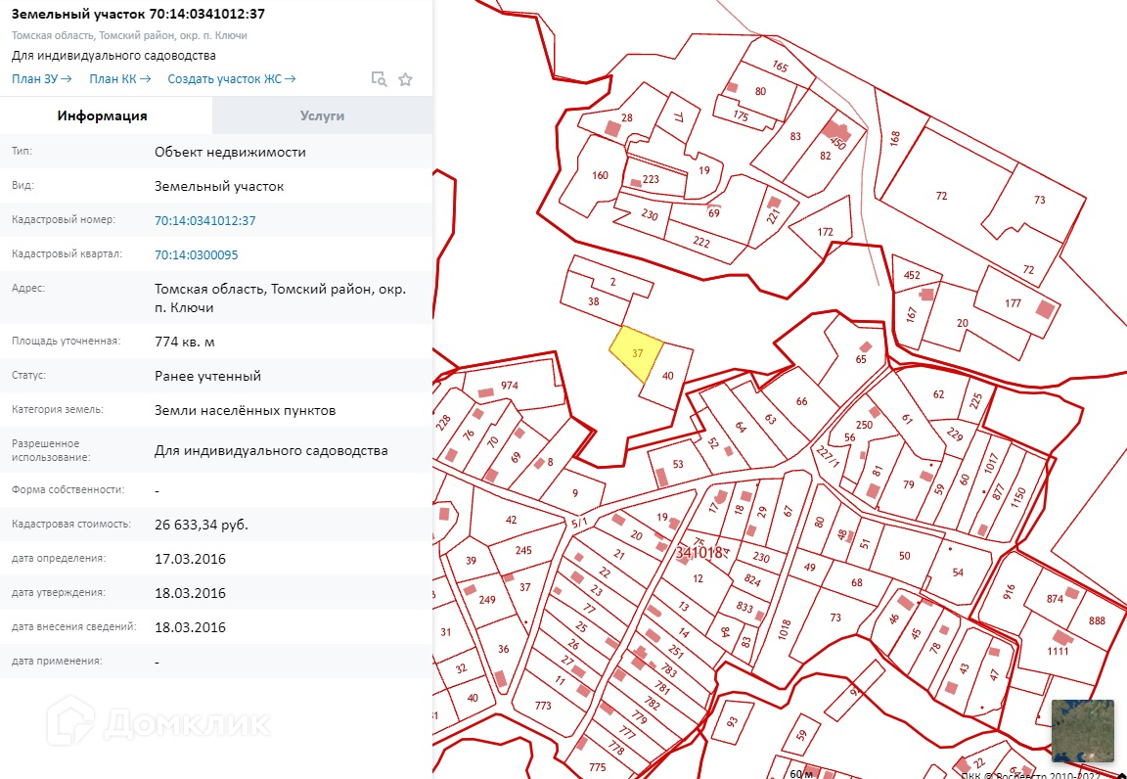Switch to the Информация tab
Image resolution: width=1127 pixels, height=779 pixels.
(x=102, y=115)
